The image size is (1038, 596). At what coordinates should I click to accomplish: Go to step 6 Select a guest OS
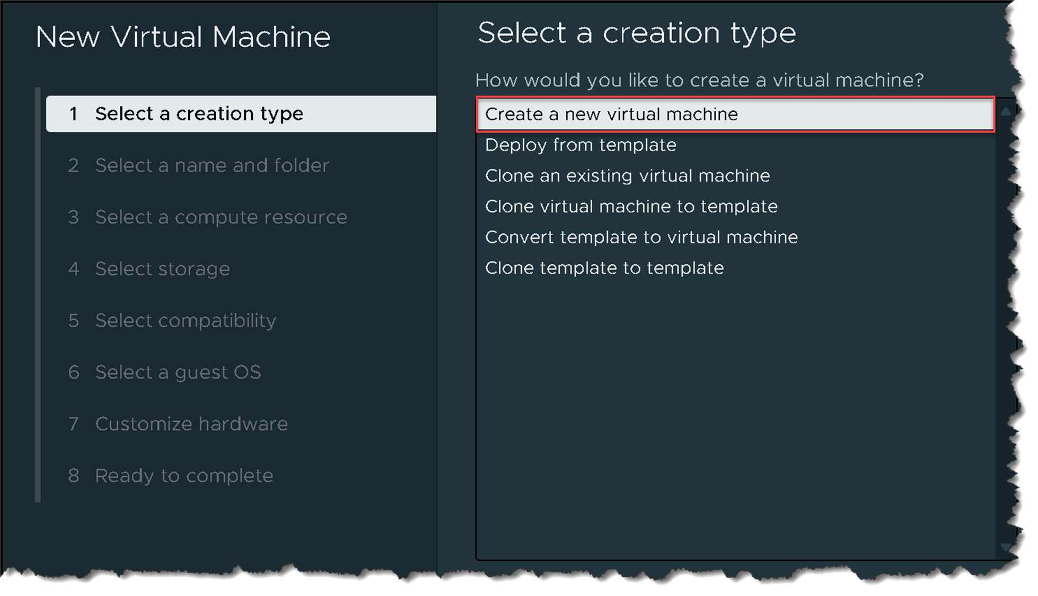pos(178,372)
